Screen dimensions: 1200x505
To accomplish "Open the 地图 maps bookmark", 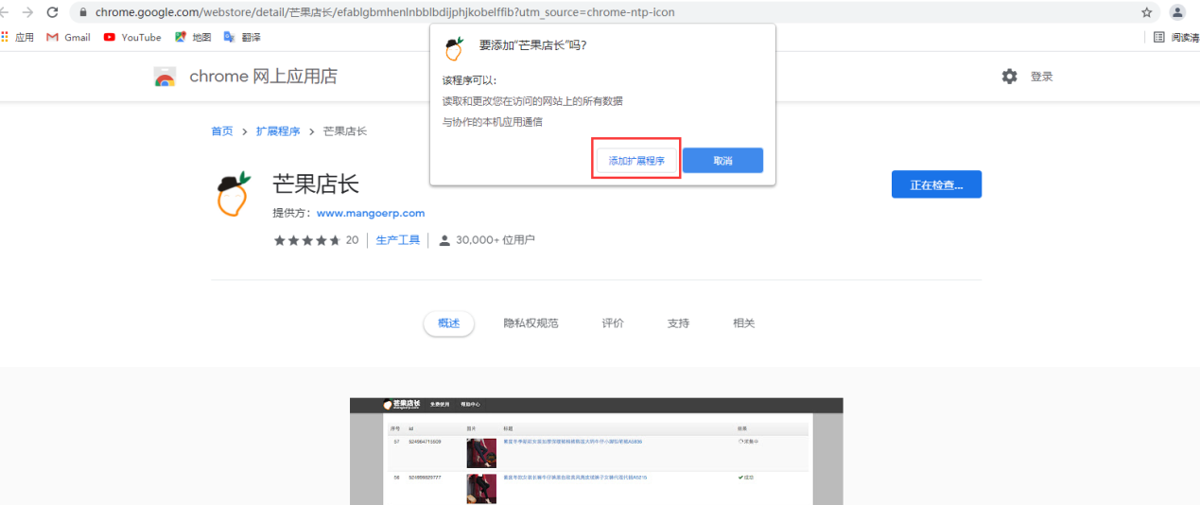I will [193, 37].
